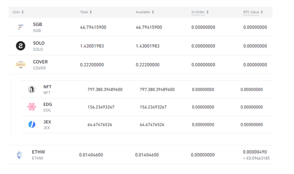Click SGB In Order value
Screen dimensions: 294x174
point(203,27)
